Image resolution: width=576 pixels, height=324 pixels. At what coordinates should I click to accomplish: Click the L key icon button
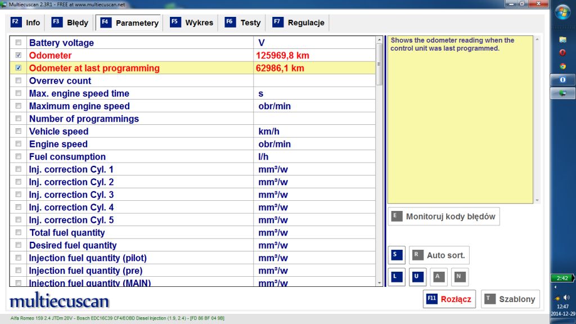397,277
